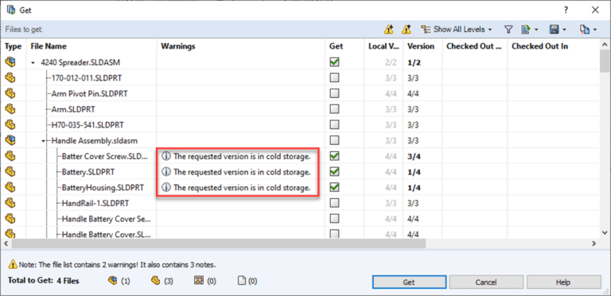Click assembly count icon in footer
This screenshot has width=611, height=296.
pyautogui.click(x=113, y=281)
